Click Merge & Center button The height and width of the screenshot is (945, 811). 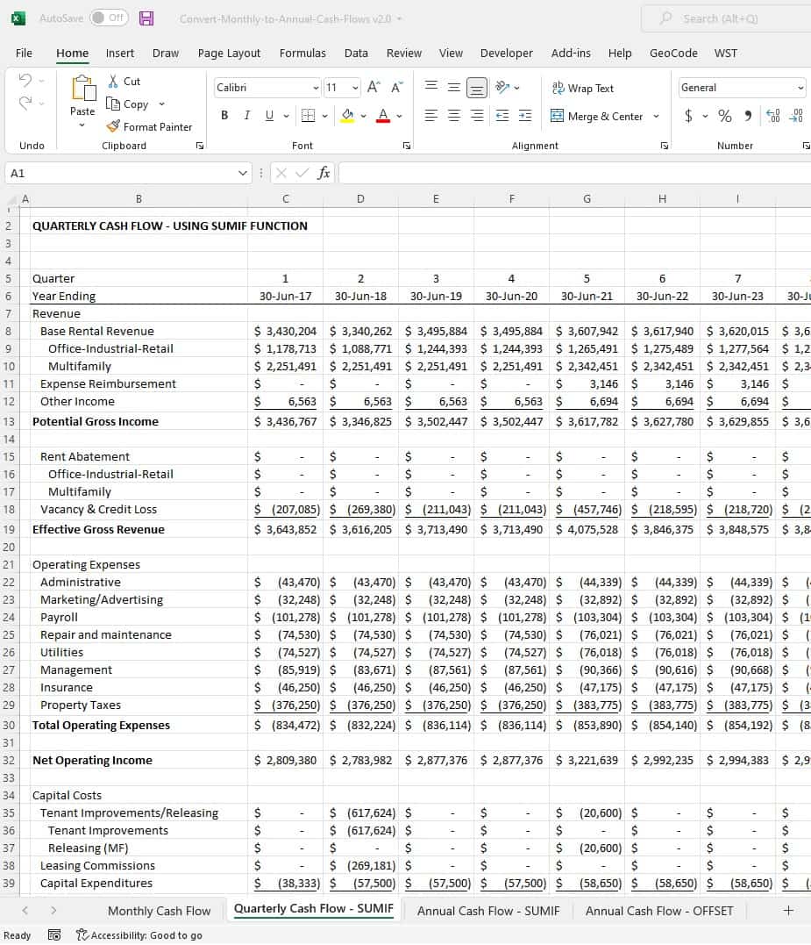coord(598,116)
